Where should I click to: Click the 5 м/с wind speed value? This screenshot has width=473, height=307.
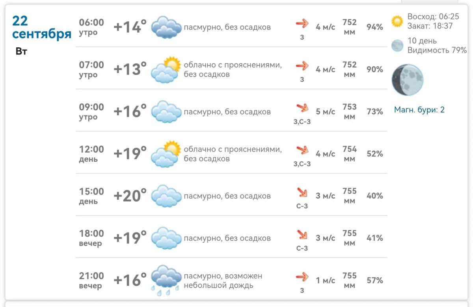pos(326,112)
